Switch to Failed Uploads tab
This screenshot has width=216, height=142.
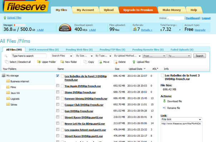point(182,50)
